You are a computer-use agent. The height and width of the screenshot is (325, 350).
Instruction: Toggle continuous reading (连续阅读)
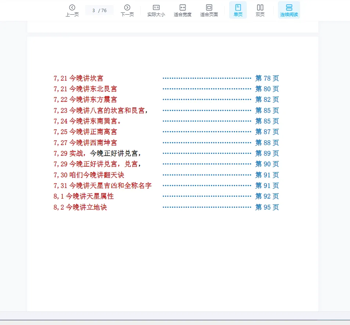tap(289, 10)
